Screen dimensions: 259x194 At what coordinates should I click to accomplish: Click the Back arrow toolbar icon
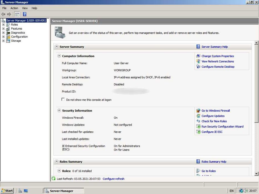click(x=3, y=14)
